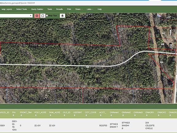Open the layer selection dropdown

tap(16, 16)
